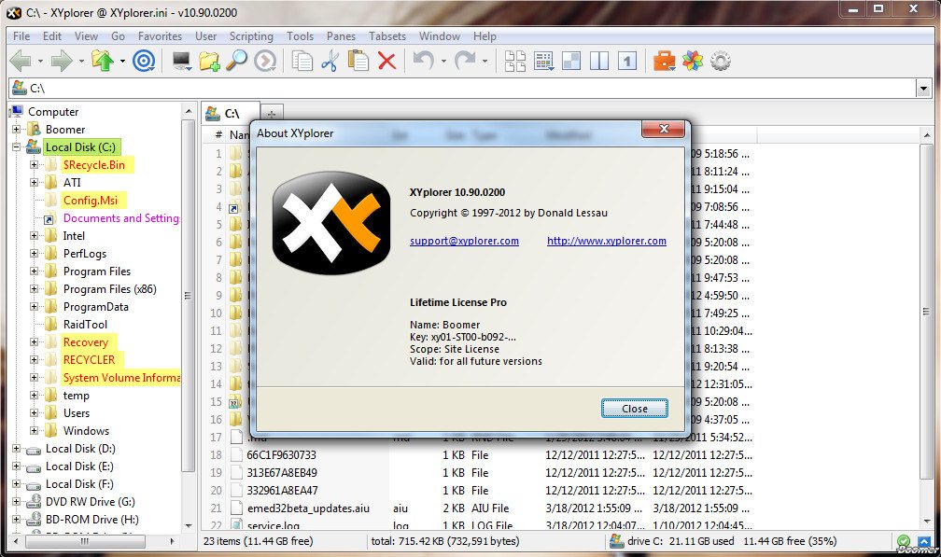Click the Details view grid icon
941x557 pixels.
(x=543, y=61)
